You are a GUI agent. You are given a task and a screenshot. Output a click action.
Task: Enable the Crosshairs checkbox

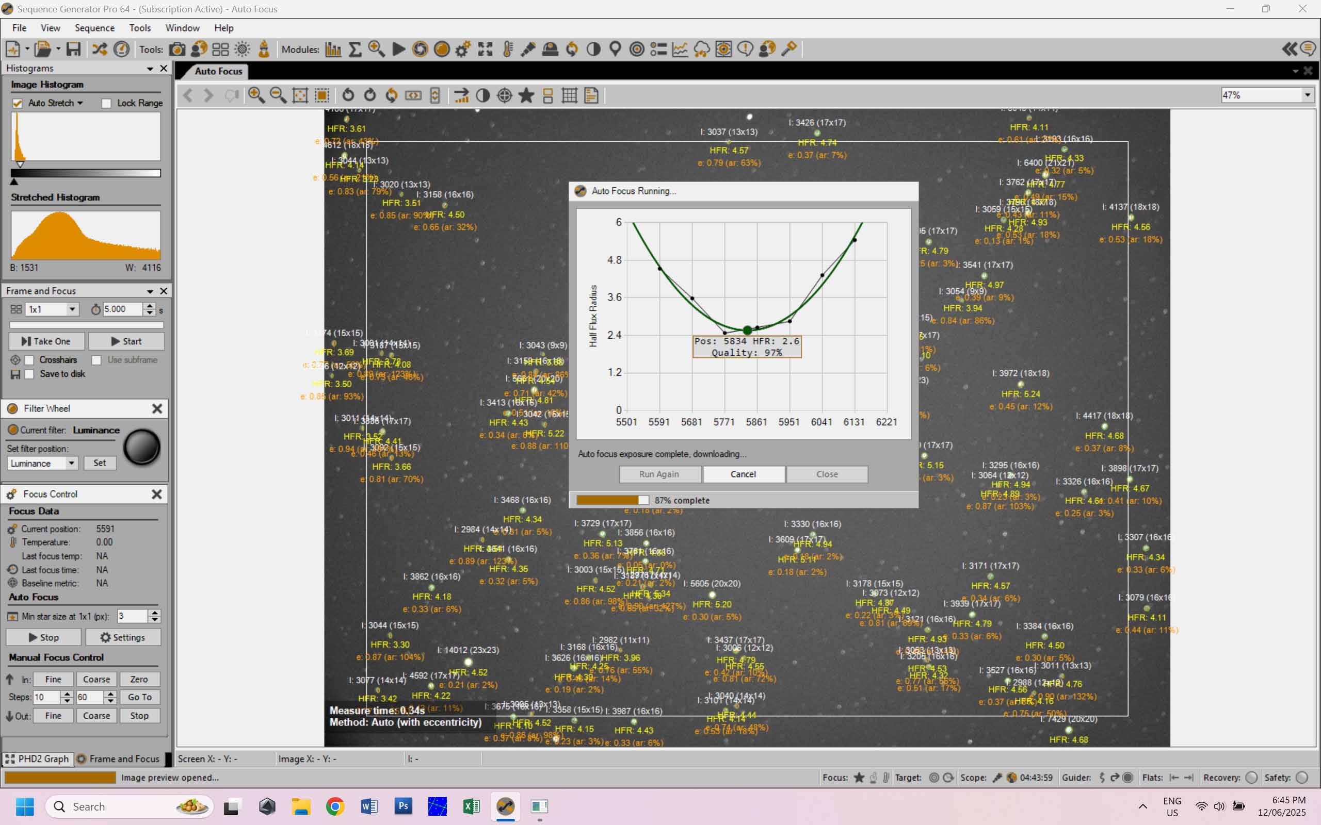tap(29, 359)
